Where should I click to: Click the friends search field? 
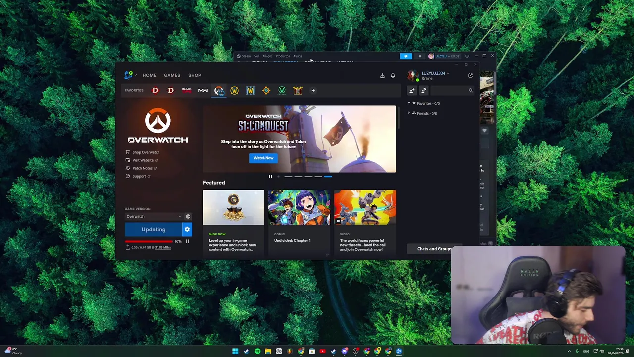pyautogui.click(x=452, y=91)
